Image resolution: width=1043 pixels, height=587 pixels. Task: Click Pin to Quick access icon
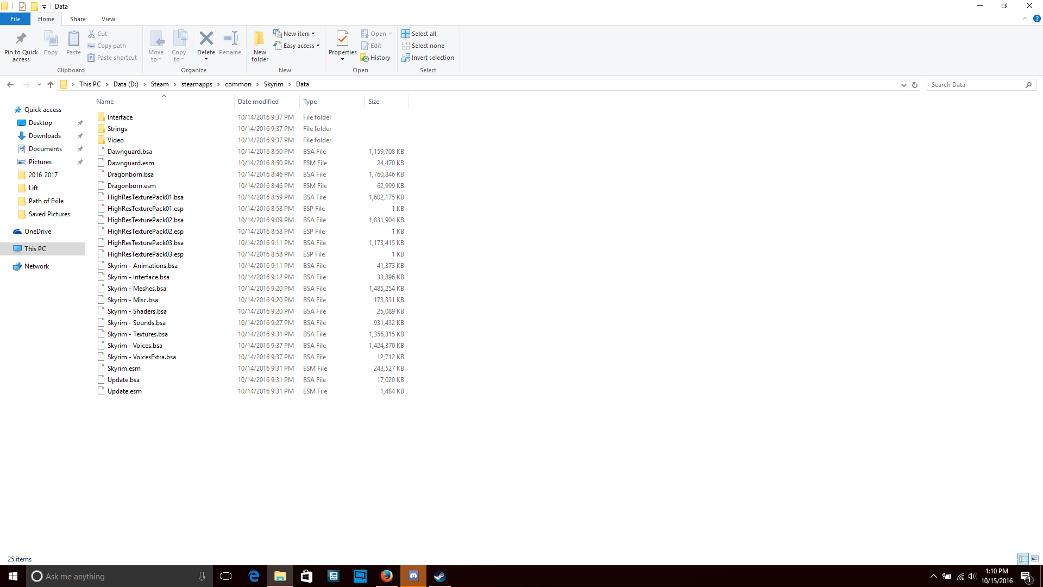[x=21, y=39]
